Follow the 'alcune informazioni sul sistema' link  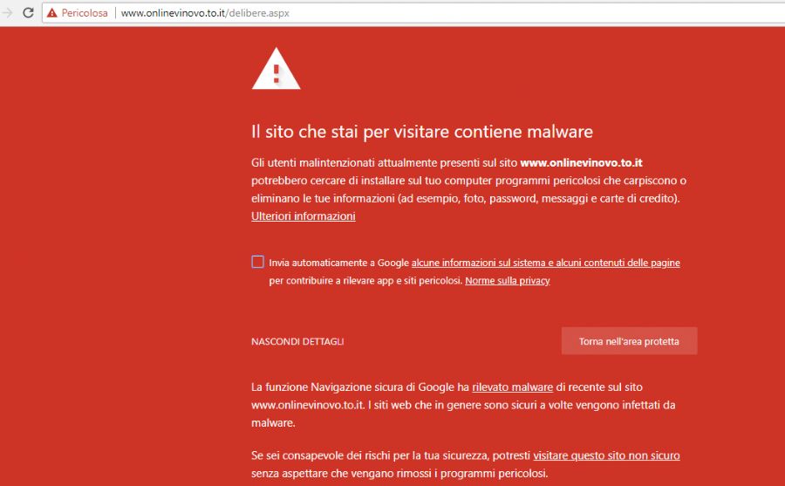click(x=545, y=263)
